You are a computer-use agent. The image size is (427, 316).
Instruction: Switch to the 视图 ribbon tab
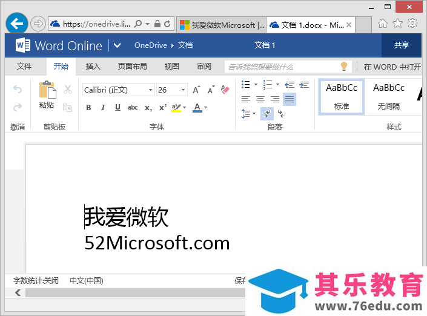click(171, 67)
